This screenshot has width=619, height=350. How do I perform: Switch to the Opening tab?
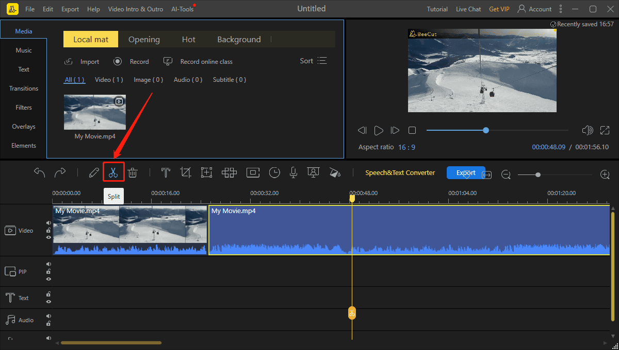(144, 40)
